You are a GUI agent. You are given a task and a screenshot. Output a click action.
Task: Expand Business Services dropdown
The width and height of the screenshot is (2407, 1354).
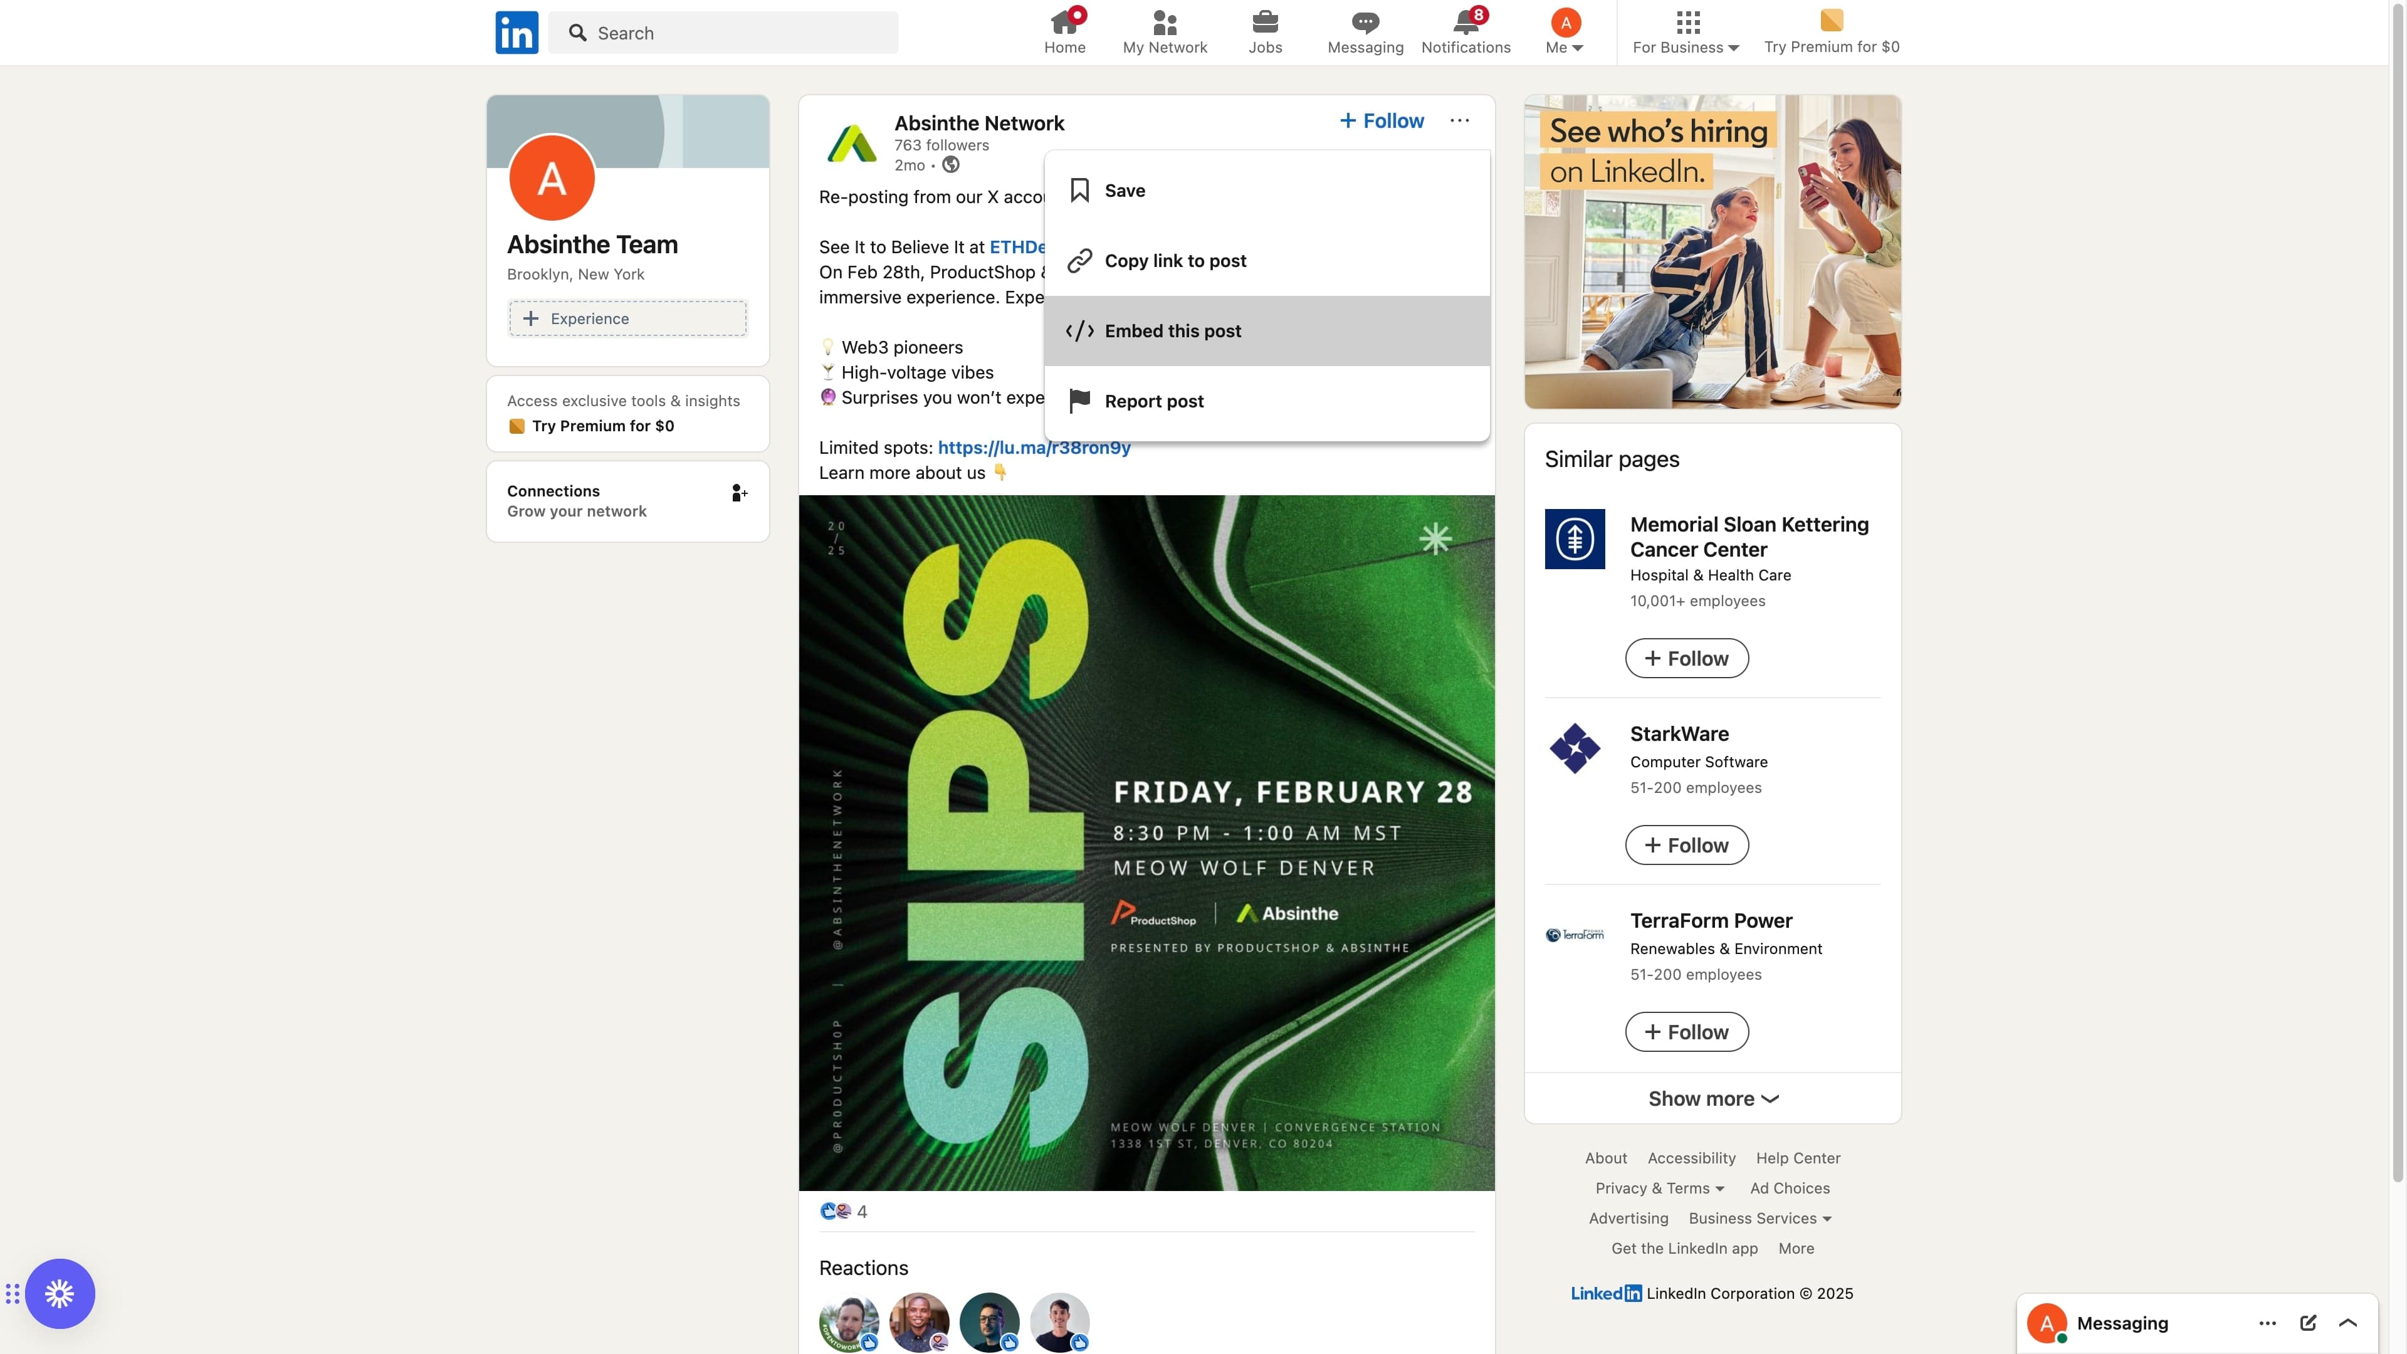(x=1759, y=1219)
